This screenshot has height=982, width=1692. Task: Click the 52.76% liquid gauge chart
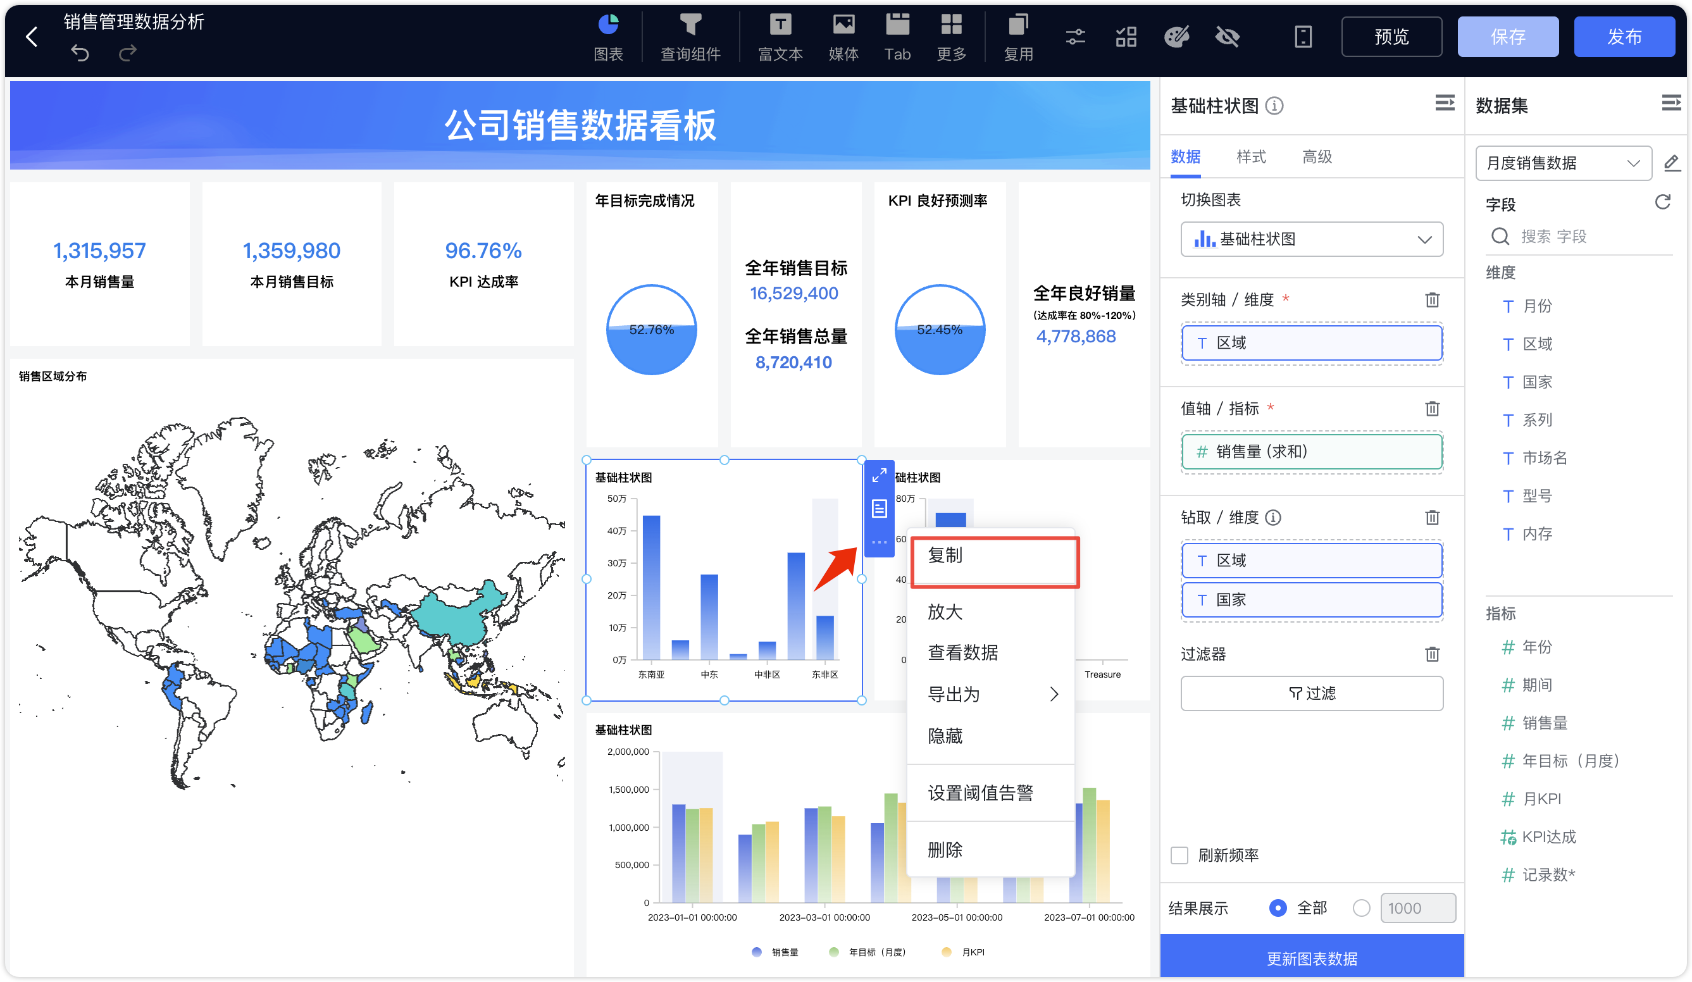coord(650,330)
